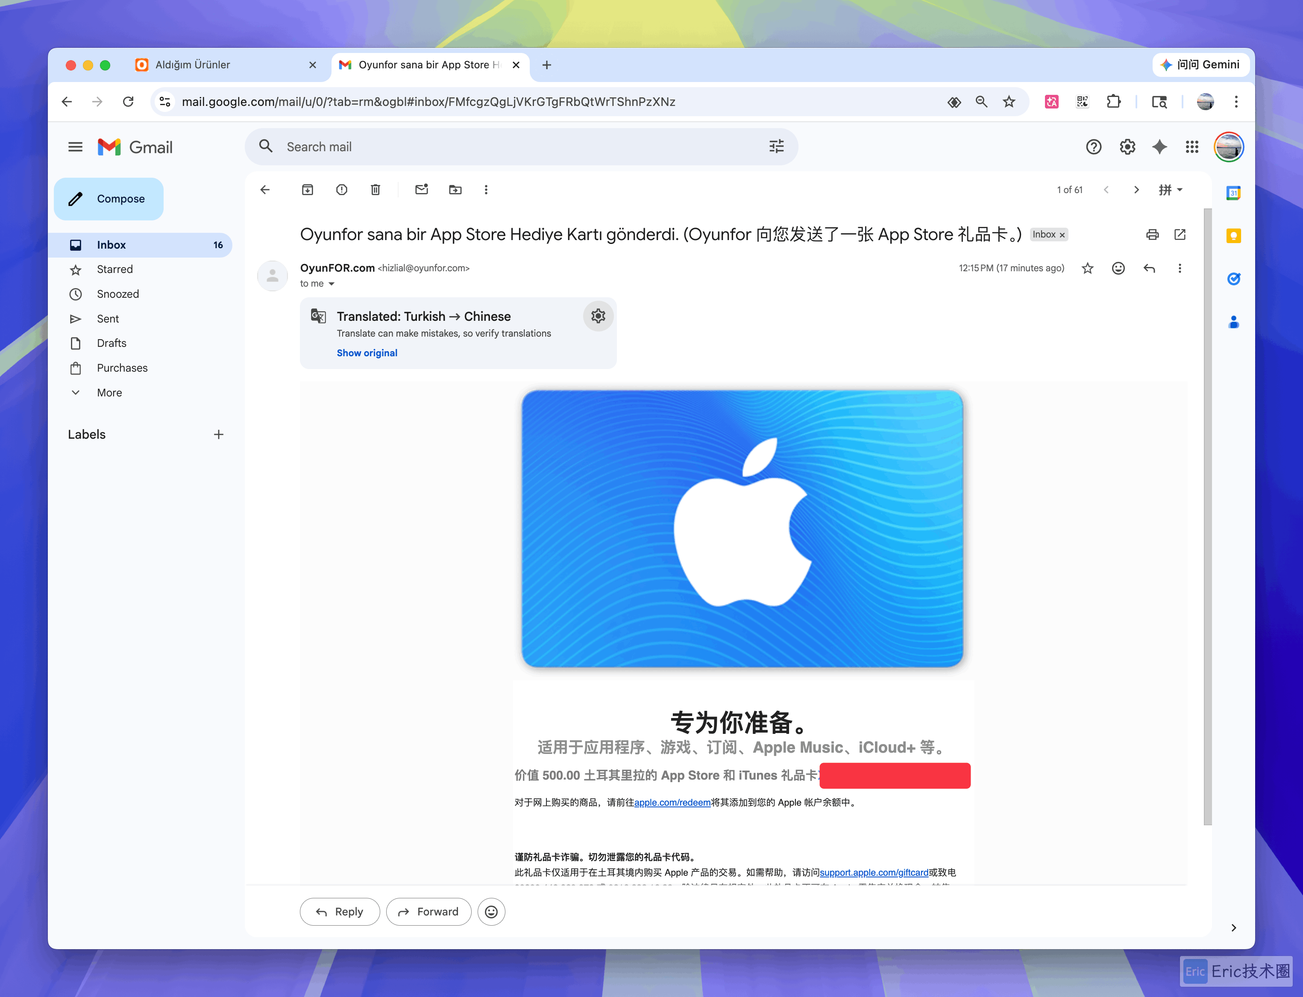Compose a new email
1303x997 pixels.
point(109,199)
